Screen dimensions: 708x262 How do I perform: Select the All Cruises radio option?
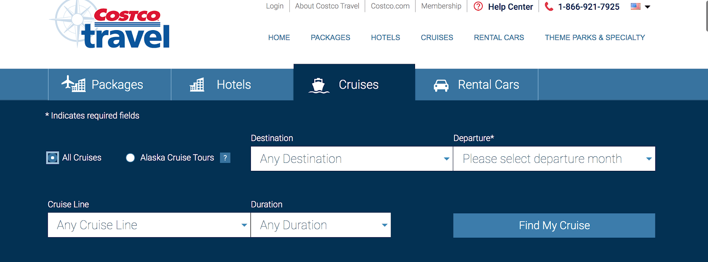coord(53,158)
